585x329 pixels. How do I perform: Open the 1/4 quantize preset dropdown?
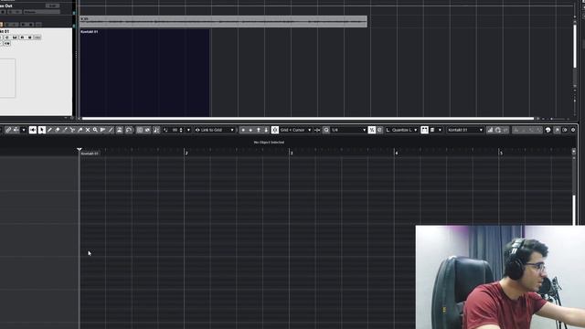(x=349, y=130)
